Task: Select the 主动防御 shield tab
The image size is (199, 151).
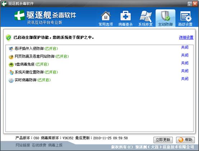Action: click(165, 18)
